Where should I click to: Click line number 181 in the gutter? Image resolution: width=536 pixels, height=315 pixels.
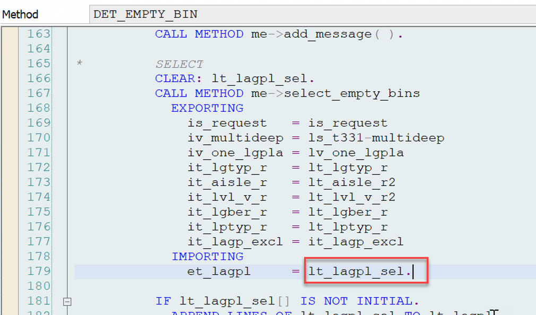39,301
